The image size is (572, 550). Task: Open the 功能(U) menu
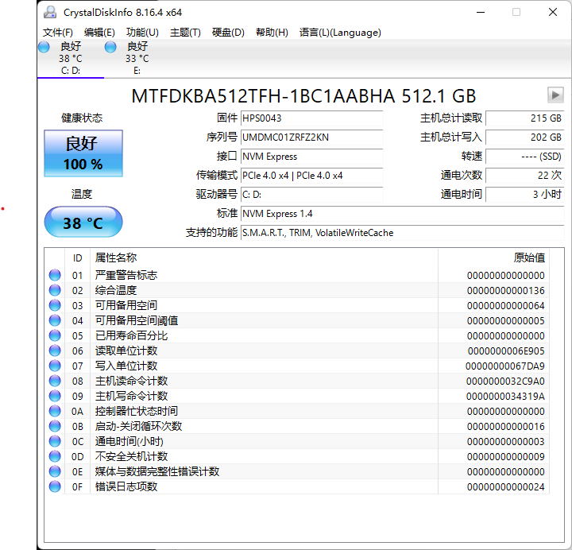click(142, 33)
